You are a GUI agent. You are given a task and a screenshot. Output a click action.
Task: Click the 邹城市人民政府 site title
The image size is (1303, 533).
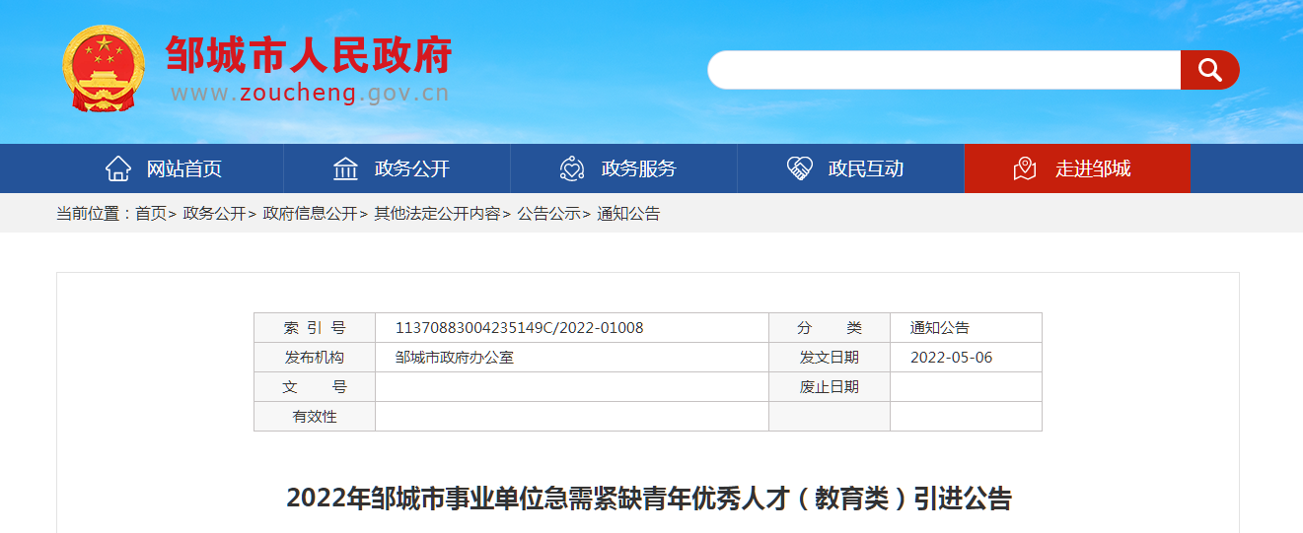(309, 55)
